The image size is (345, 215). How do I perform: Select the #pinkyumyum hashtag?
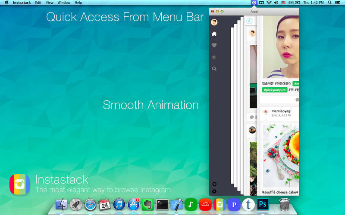275,90
